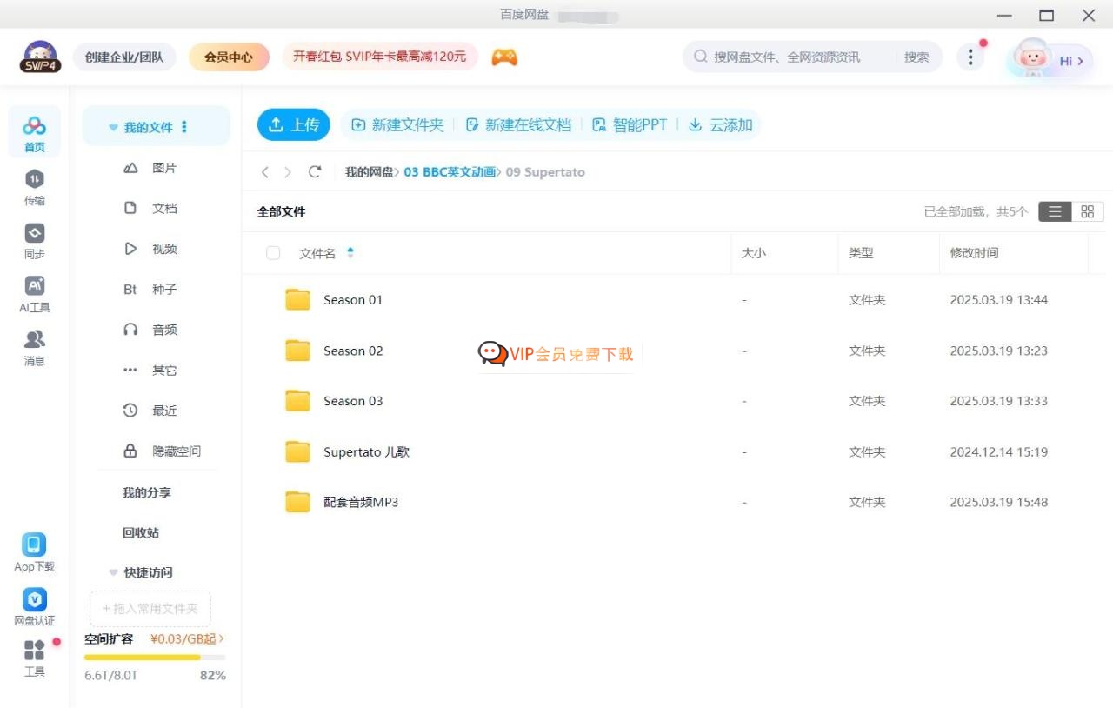Open the three-dot more menu in header
The width and height of the screenshot is (1113, 708).
[970, 57]
